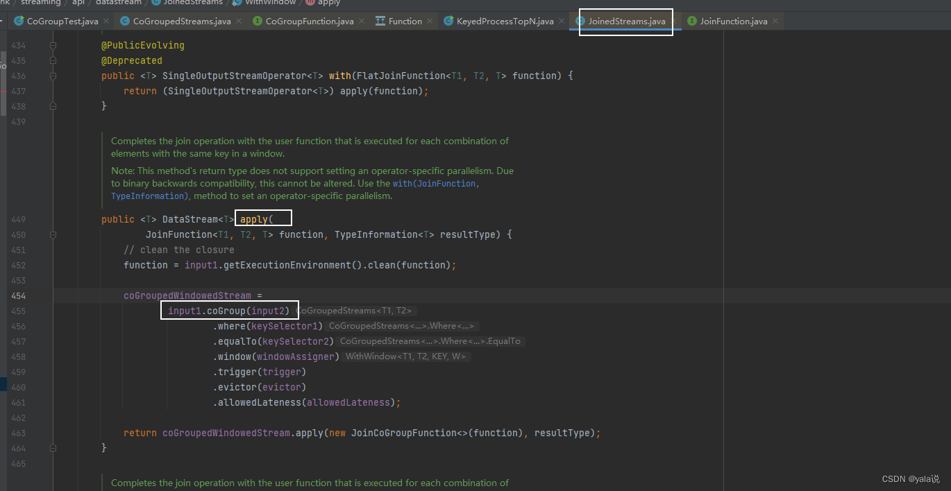Select the JoinFunction.java tab
The width and height of the screenshot is (951, 491).
(734, 21)
